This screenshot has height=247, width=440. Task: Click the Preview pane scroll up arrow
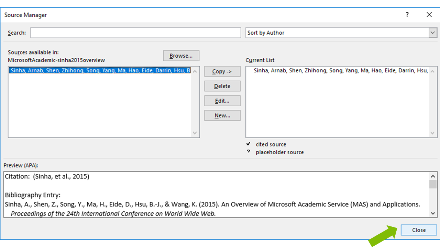point(433,176)
